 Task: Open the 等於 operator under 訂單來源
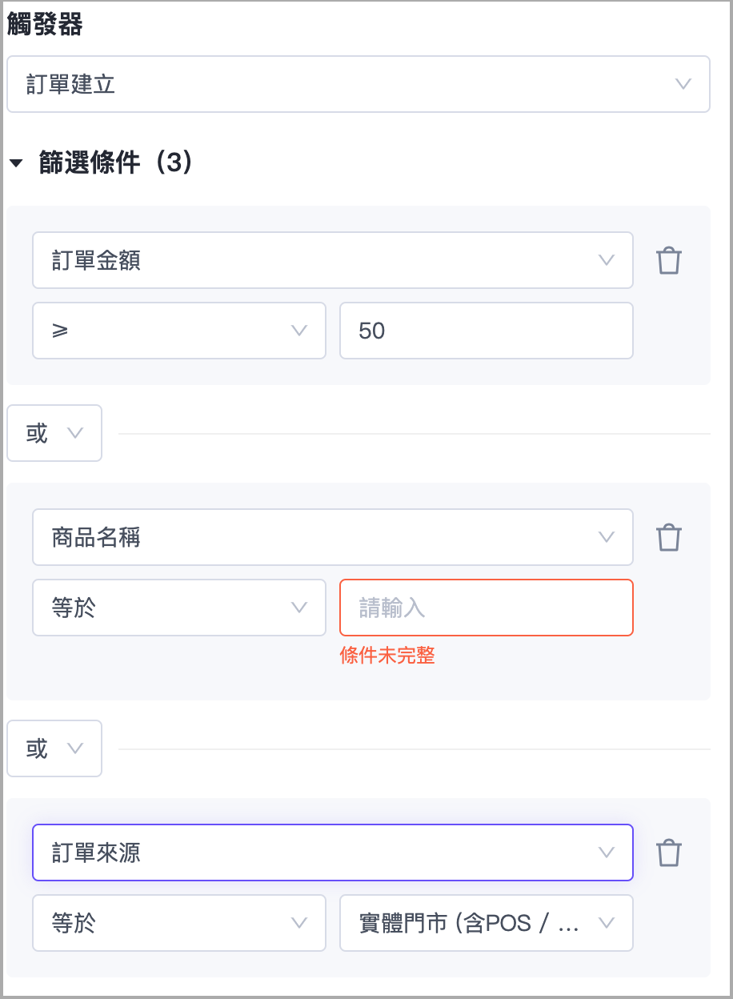(179, 923)
